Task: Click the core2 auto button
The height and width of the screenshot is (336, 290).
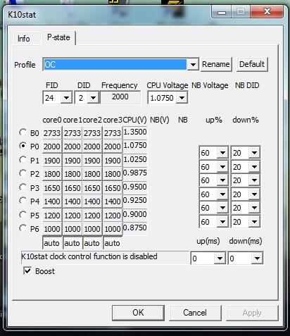Action: (92, 243)
